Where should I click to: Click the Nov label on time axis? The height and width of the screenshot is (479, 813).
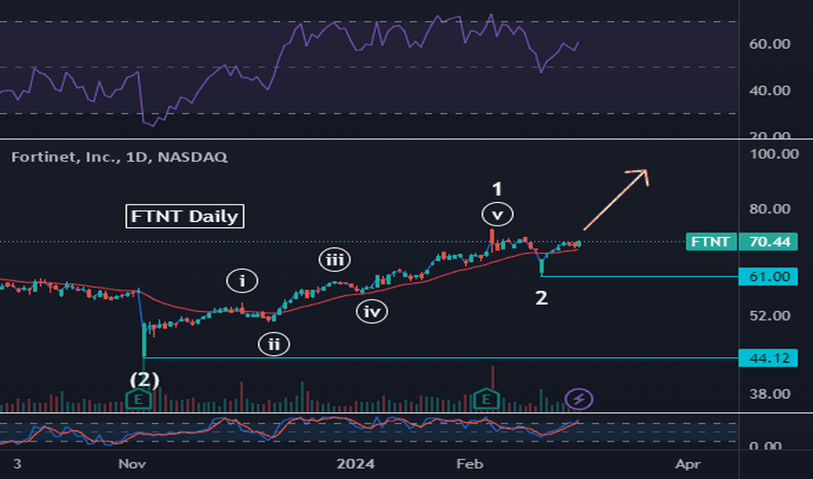point(132,464)
